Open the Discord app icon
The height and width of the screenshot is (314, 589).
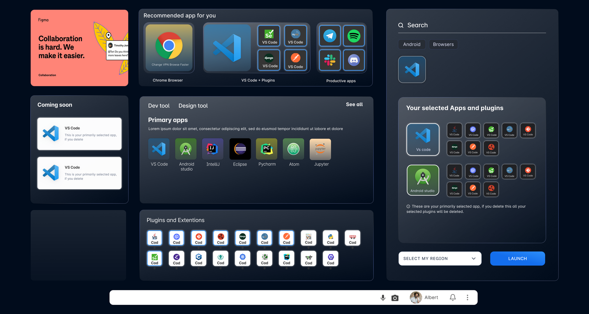coord(354,60)
